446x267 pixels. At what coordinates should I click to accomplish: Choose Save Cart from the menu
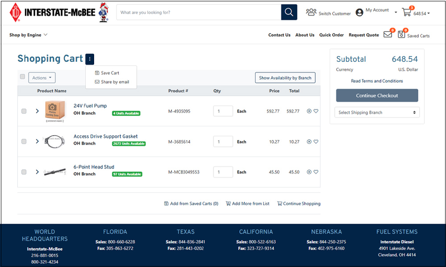(x=107, y=73)
